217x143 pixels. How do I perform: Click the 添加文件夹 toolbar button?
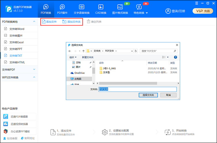(71, 22)
